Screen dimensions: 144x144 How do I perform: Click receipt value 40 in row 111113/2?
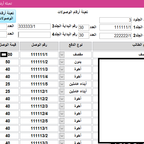pyautogui.click(x=9, y=136)
